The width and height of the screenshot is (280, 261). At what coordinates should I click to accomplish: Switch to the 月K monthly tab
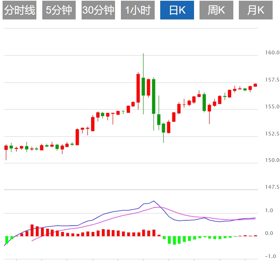pos(256,10)
